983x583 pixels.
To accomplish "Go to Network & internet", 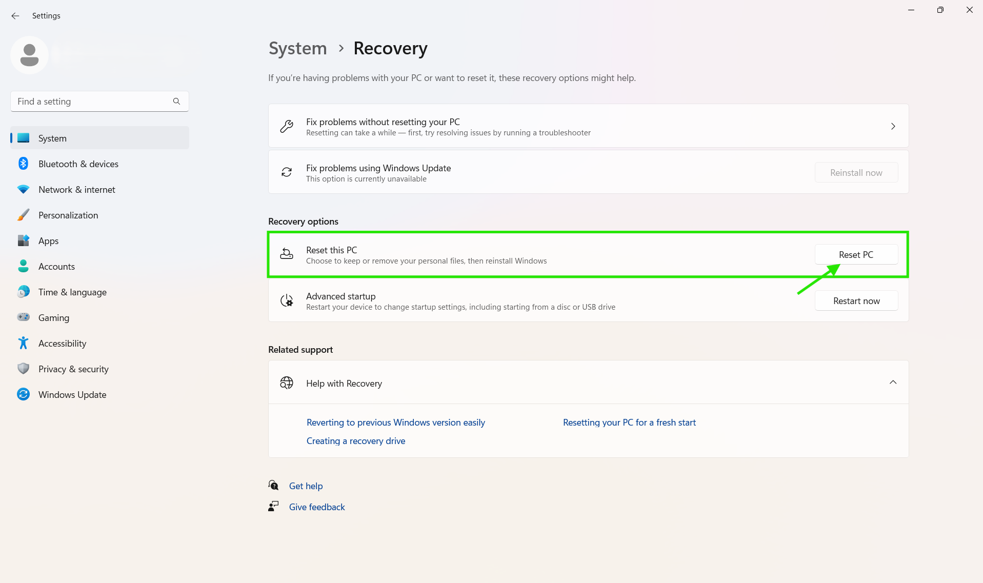I will click(99, 189).
